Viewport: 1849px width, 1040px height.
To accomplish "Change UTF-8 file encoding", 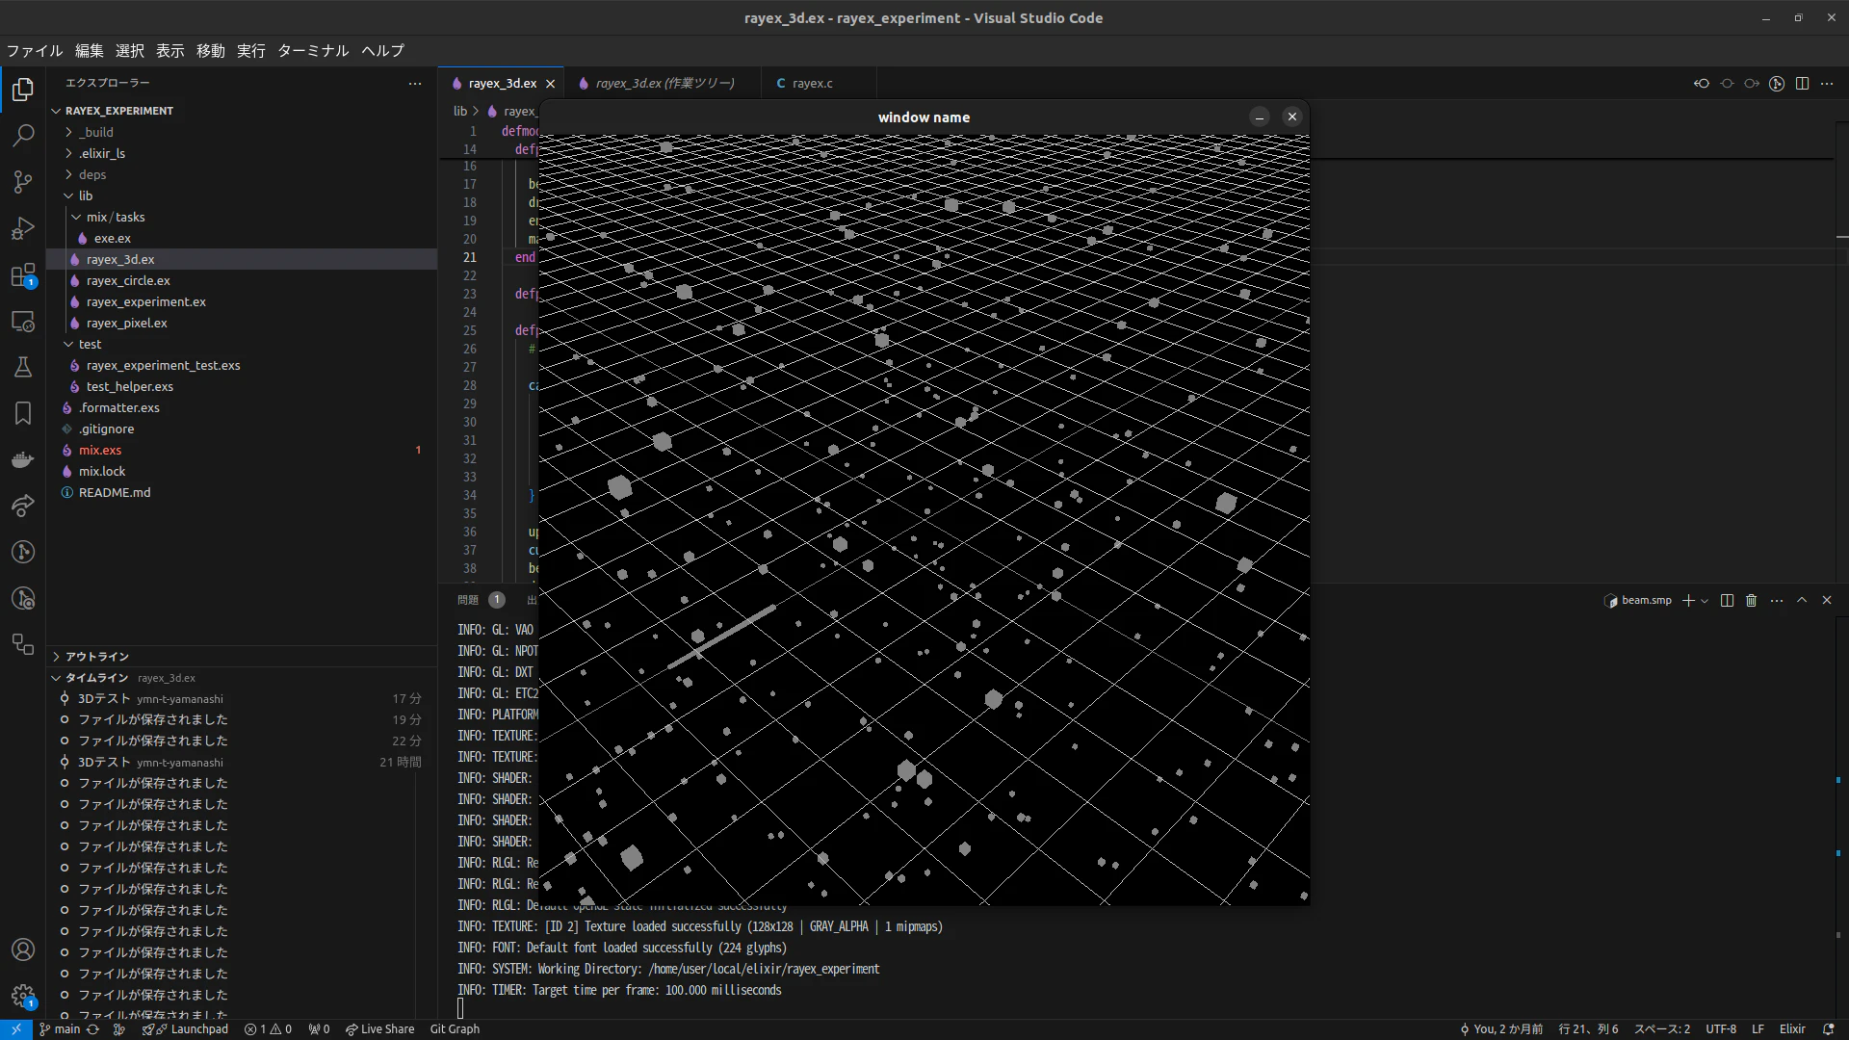I will [x=1721, y=1029].
